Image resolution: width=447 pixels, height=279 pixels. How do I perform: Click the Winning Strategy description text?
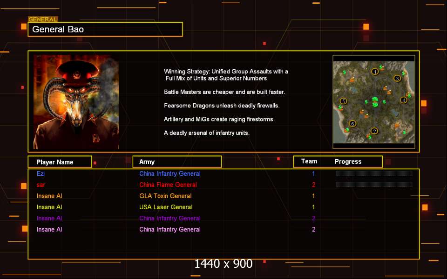click(226, 75)
